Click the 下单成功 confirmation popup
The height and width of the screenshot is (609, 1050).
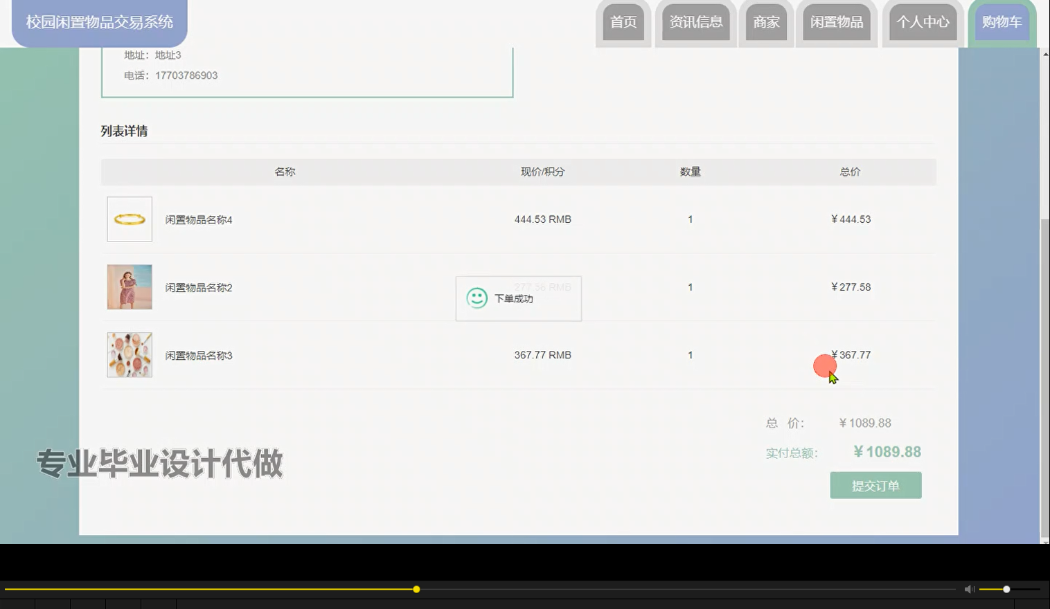point(518,298)
